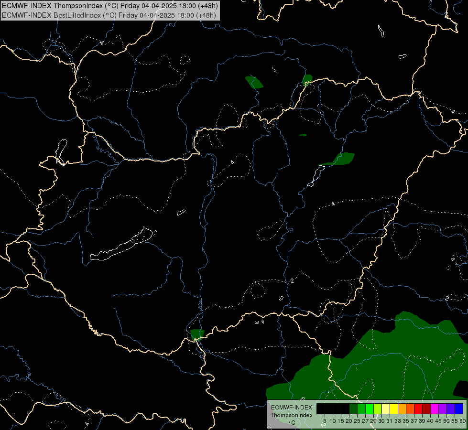Select the indigo 50–55 legend swatch
The height and width of the screenshot is (430, 468).
click(451, 409)
